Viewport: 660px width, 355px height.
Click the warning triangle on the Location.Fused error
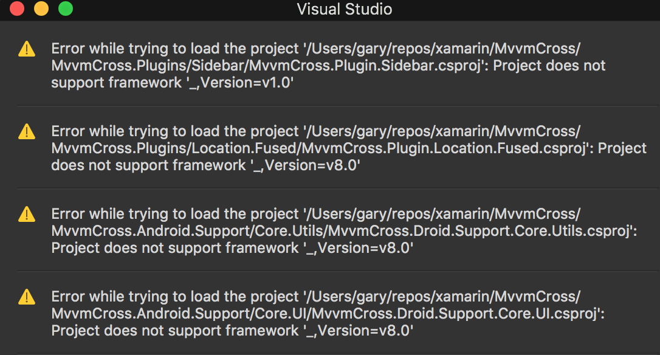click(26, 132)
